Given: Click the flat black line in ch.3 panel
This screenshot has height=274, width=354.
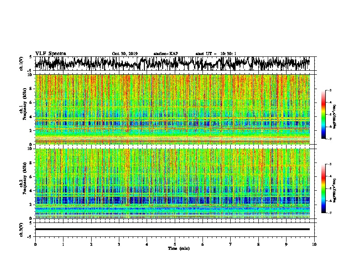Looking at the screenshot, I should point(172,229).
